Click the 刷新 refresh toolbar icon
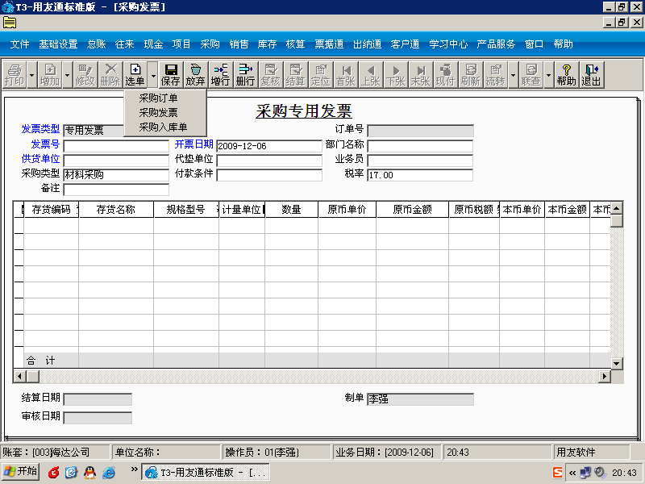Image resolution: width=645 pixels, height=484 pixels. [471, 74]
